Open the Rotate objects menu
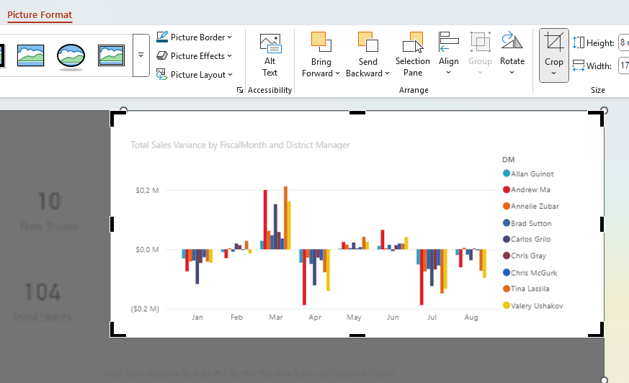 (x=512, y=54)
